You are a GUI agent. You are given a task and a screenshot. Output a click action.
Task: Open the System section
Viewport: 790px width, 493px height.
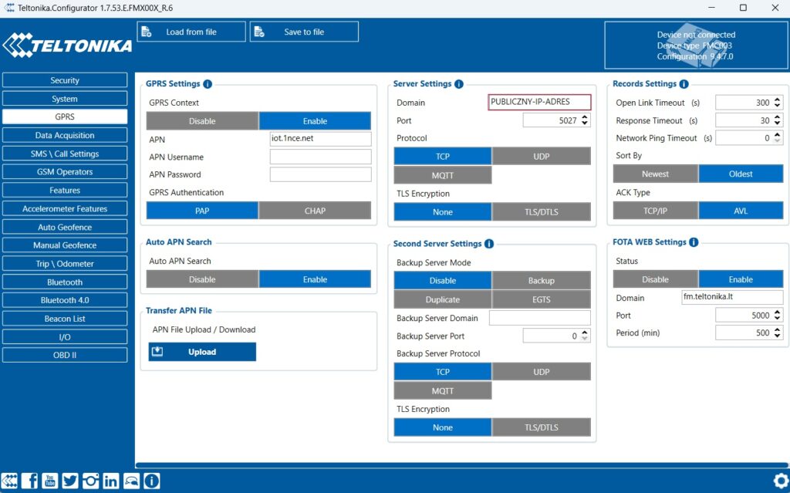point(65,99)
